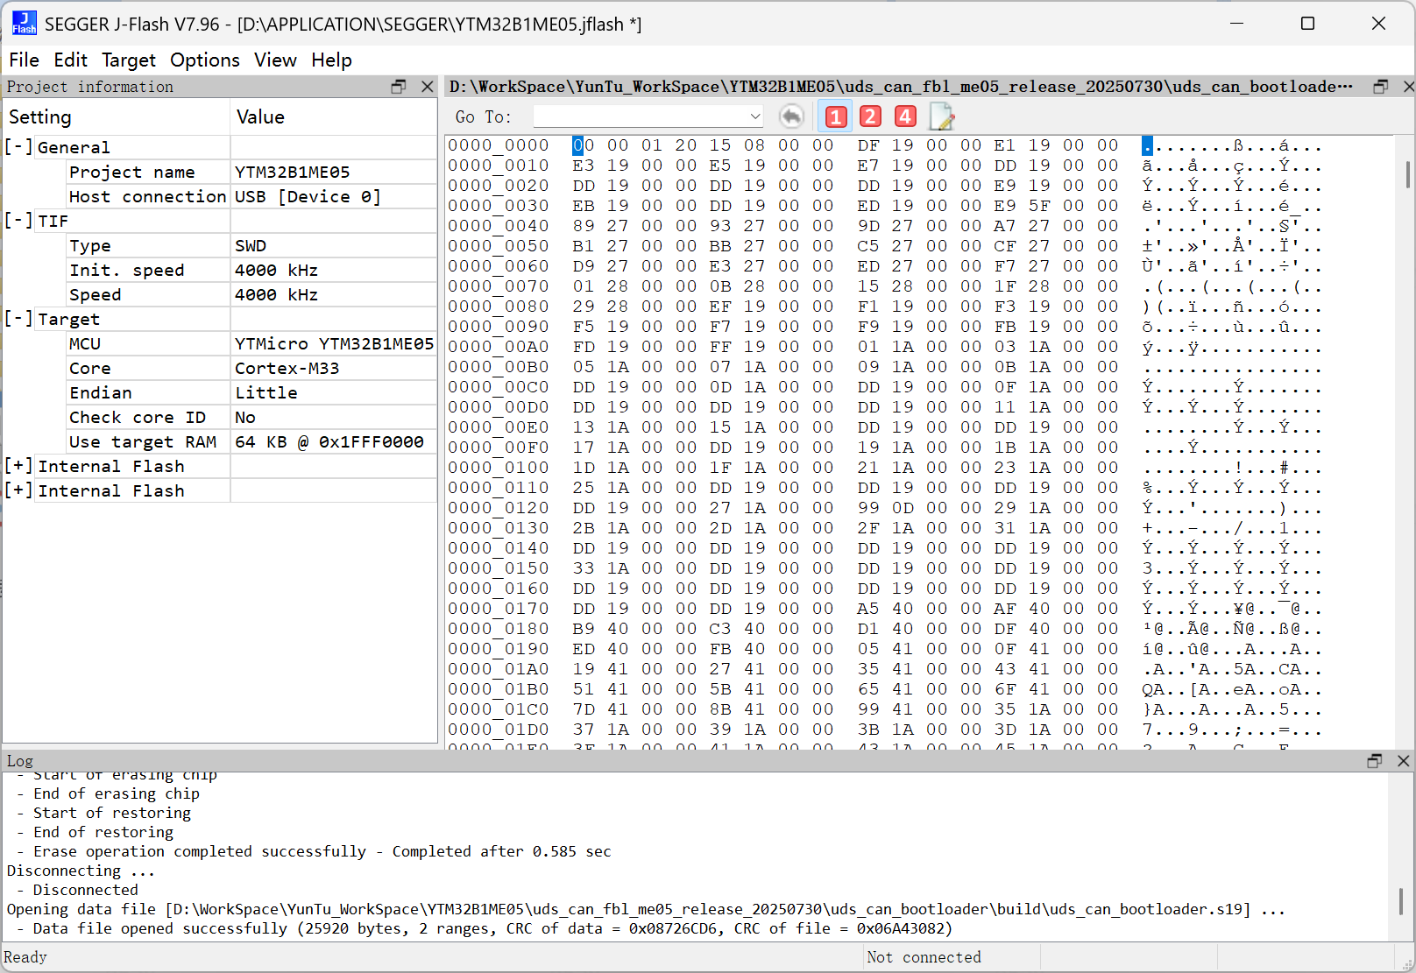Undock the Project information panel
The width and height of the screenshot is (1416, 973).
pyautogui.click(x=399, y=87)
